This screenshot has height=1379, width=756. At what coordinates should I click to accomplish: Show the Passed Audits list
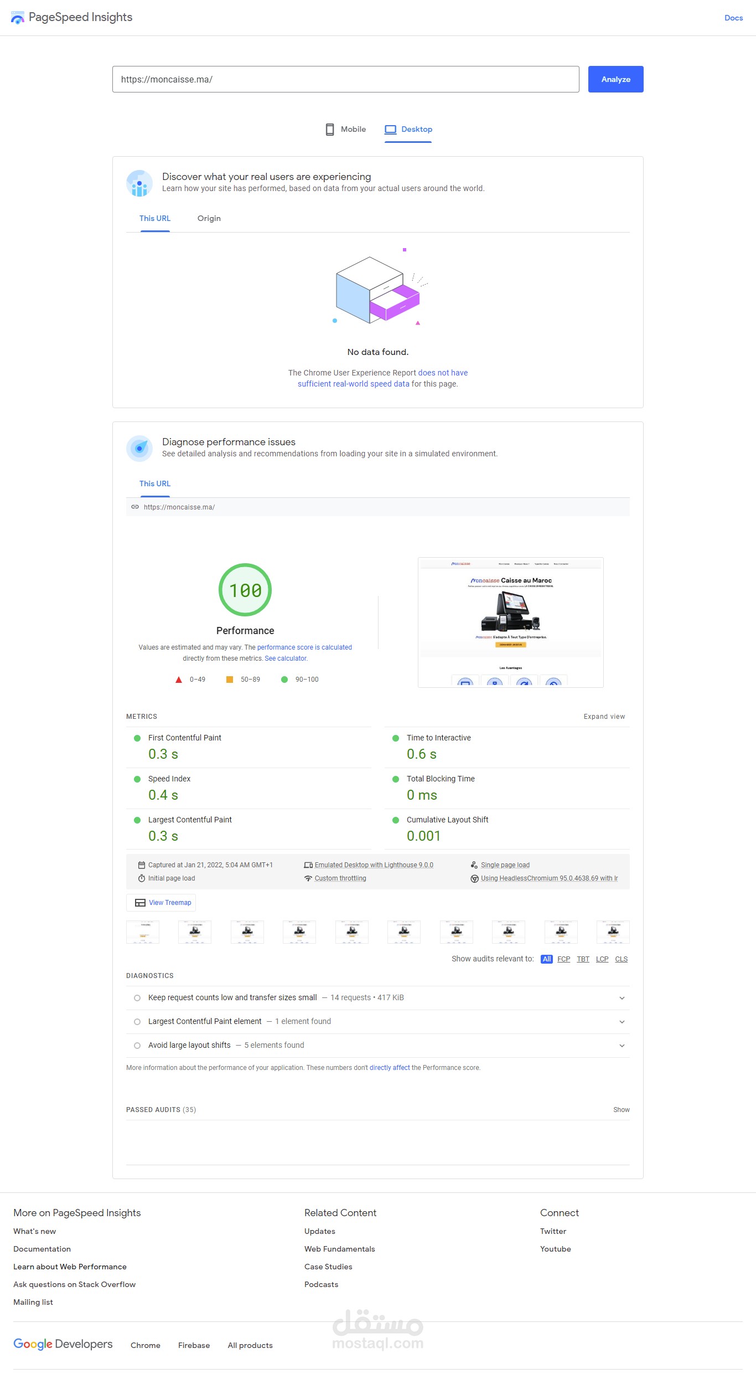point(622,1110)
